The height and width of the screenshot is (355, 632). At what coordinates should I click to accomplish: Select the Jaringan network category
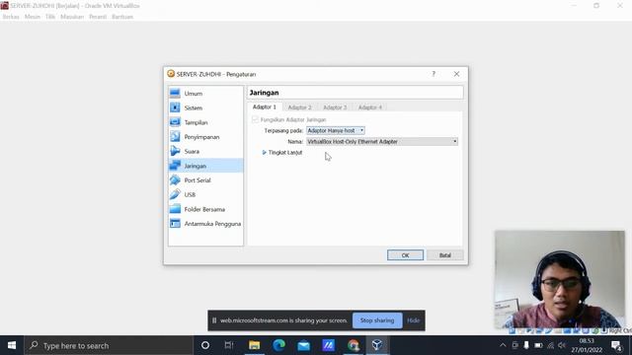tap(205, 166)
